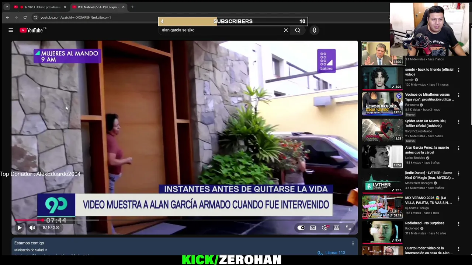Visit the SonyPicturesMéxico channel name
The width and height of the screenshot is (472, 265).
(419, 131)
